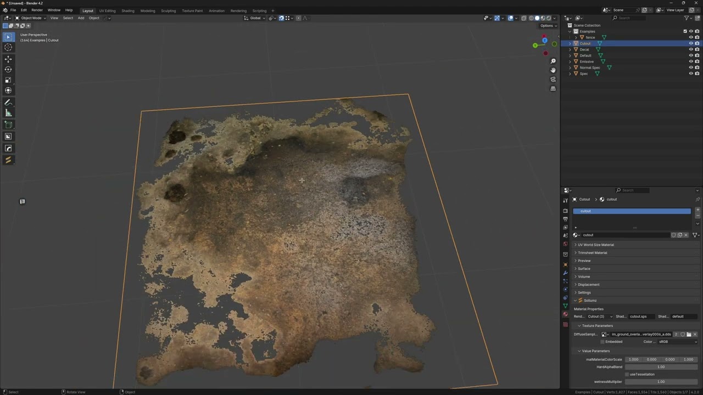
Task: Open the viewport Options button
Action: (547, 26)
